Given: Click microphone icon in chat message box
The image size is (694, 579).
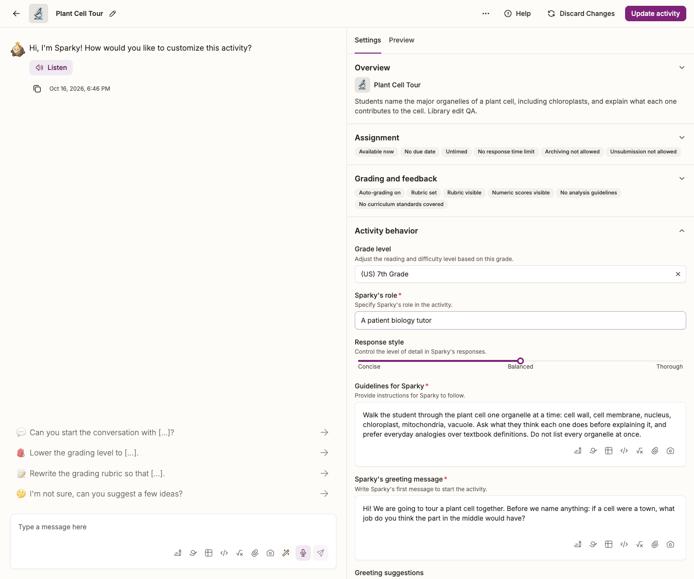Looking at the screenshot, I should [x=303, y=553].
